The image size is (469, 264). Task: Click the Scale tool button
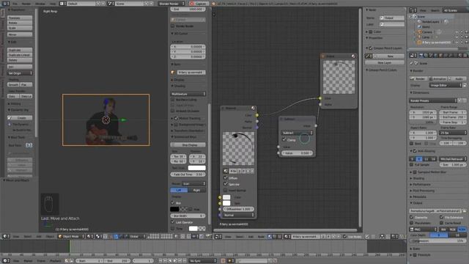click(x=20, y=28)
